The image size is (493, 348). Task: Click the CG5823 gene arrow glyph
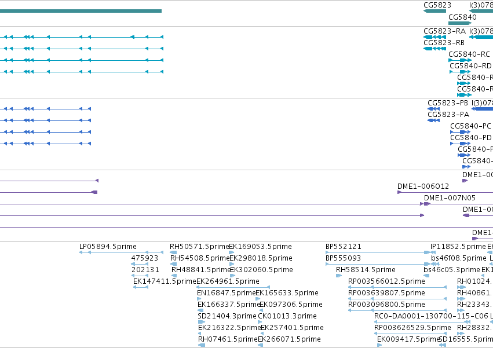tap(434, 11)
